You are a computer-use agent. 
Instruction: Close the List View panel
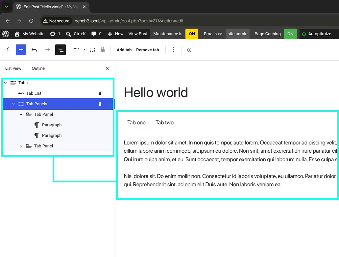pos(107,68)
